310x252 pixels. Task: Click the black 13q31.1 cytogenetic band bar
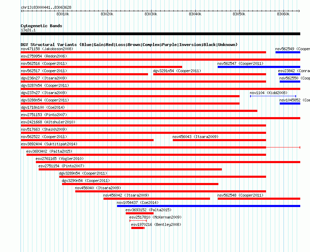click(x=160, y=34)
